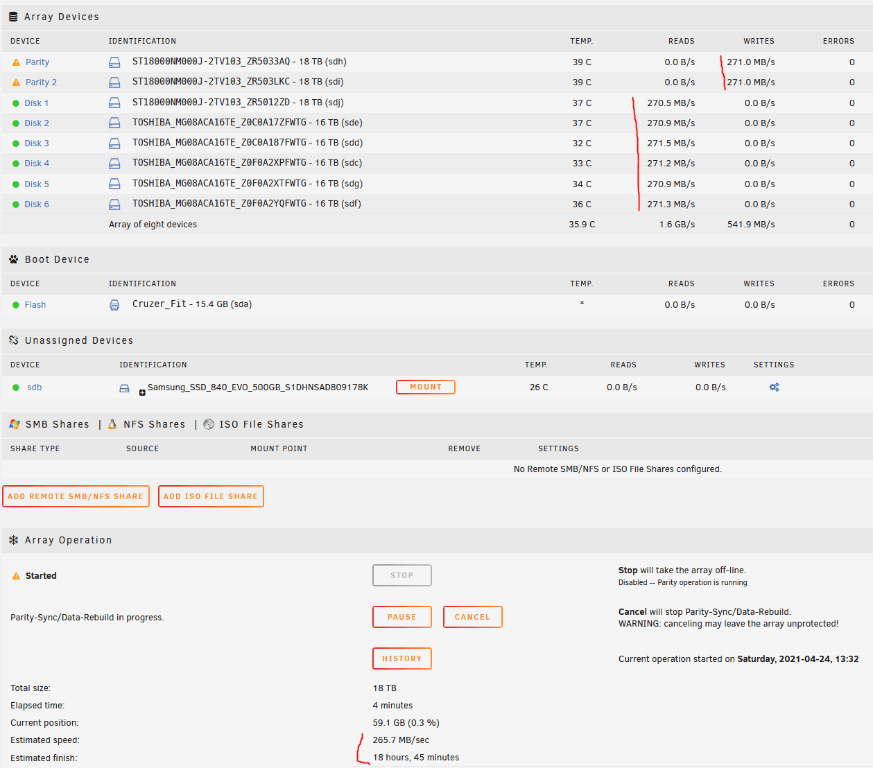Click the green status dot for Disk 5
The width and height of the screenshot is (873, 768).
click(16, 184)
